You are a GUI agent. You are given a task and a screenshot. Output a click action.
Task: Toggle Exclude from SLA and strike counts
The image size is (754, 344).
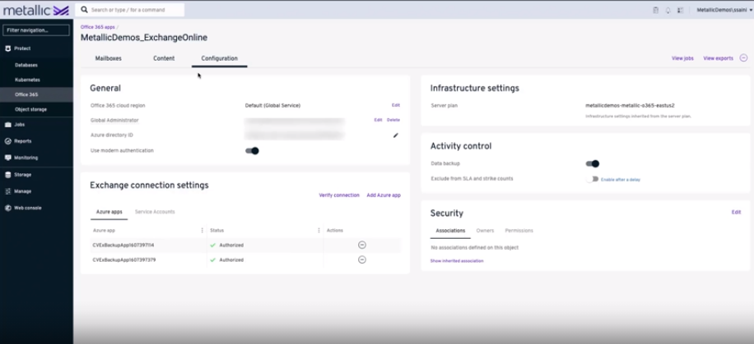[x=593, y=179]
